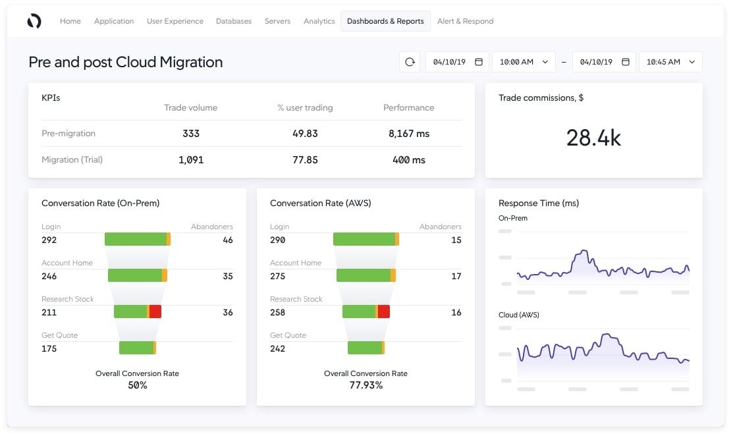Open the Databases tab
Viewport: 731px width, 436px height.
pos(234,21)
